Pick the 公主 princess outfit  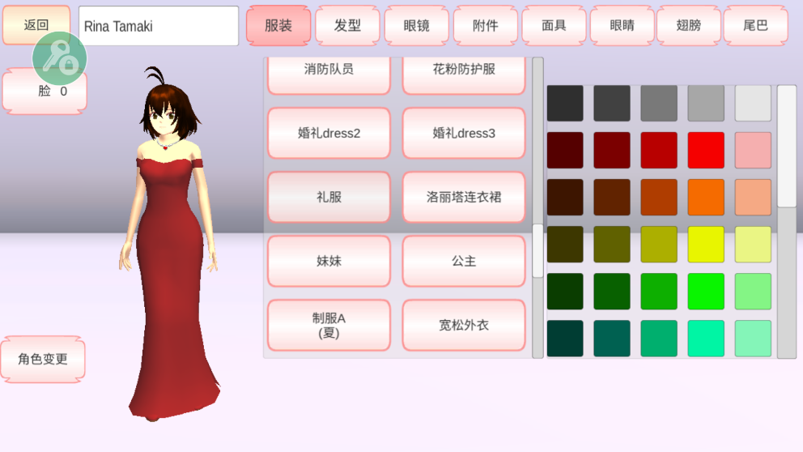point(464,261)
